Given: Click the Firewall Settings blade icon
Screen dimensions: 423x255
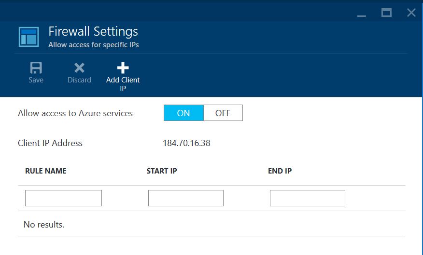Looking at the screenshot, I should [28, 37].
